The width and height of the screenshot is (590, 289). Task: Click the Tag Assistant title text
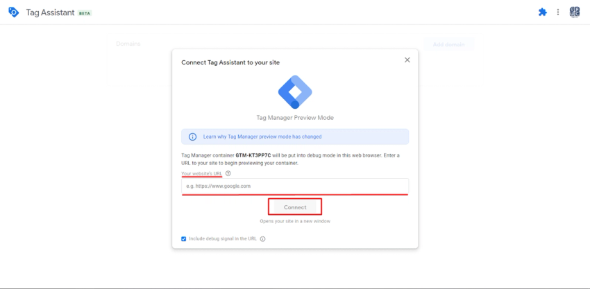pyautogui.click(x=50, y=12)
